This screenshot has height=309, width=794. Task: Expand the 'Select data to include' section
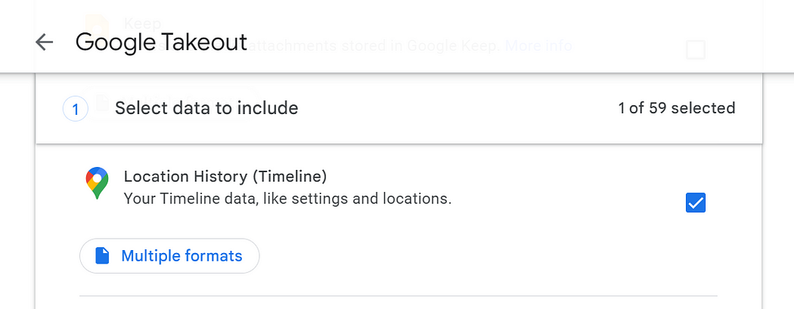tap(206, 109)
